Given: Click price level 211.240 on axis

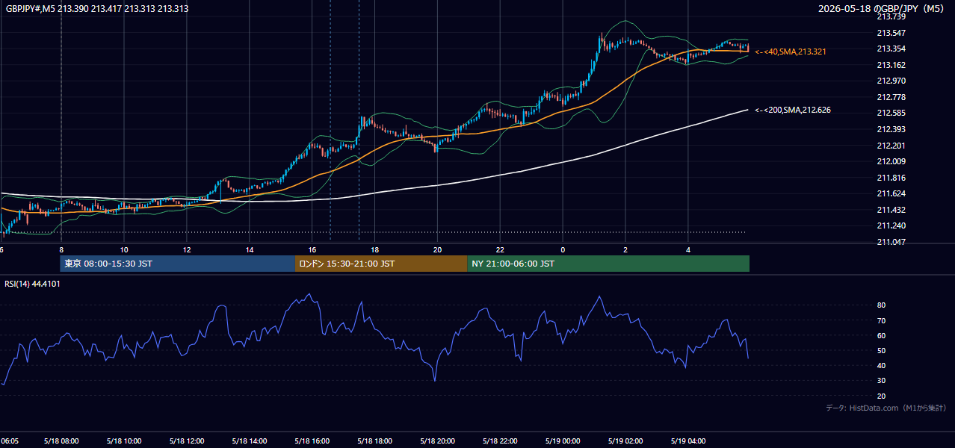Looking at the screenshot, I should click(x=891, y=225).
